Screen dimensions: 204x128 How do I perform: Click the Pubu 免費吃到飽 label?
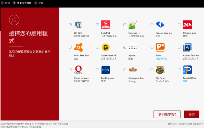pos(161,59)
